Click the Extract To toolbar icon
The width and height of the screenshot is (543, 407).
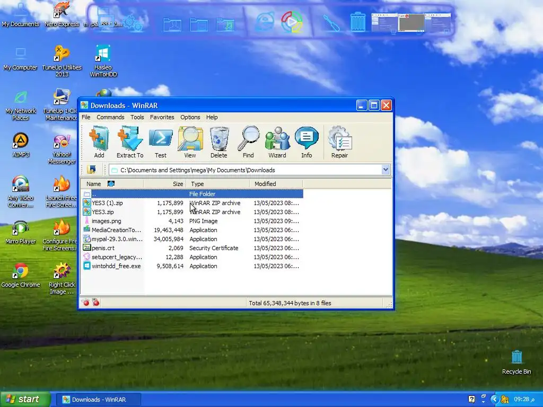130,142
